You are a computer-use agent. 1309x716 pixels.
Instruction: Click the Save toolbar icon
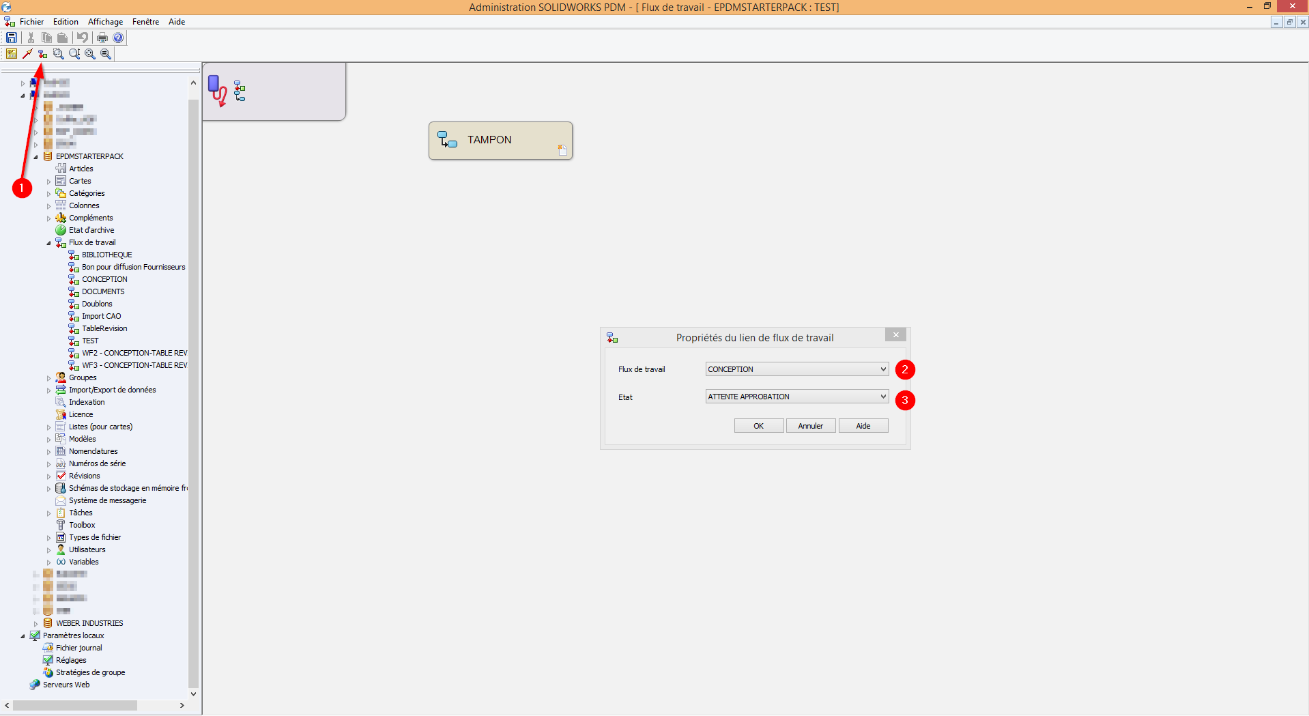pos(12,38)
